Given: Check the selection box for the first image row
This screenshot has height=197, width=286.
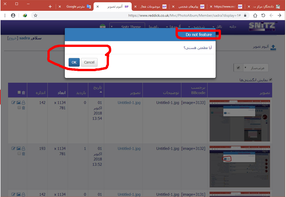Looking at the screenshot, I should click(x=19, y=108).
